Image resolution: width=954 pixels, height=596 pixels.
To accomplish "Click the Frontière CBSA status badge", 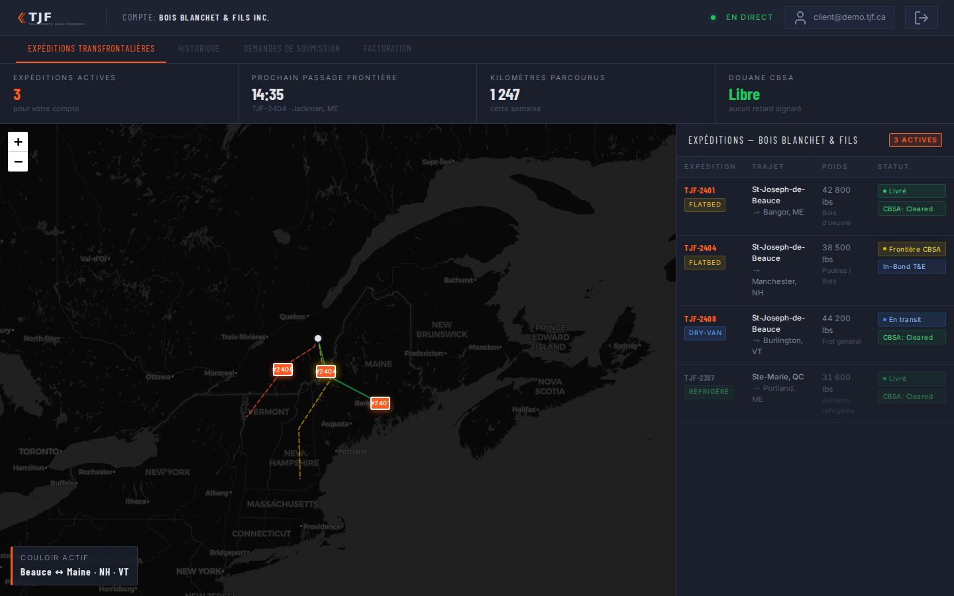I will (x=912, y=250).
